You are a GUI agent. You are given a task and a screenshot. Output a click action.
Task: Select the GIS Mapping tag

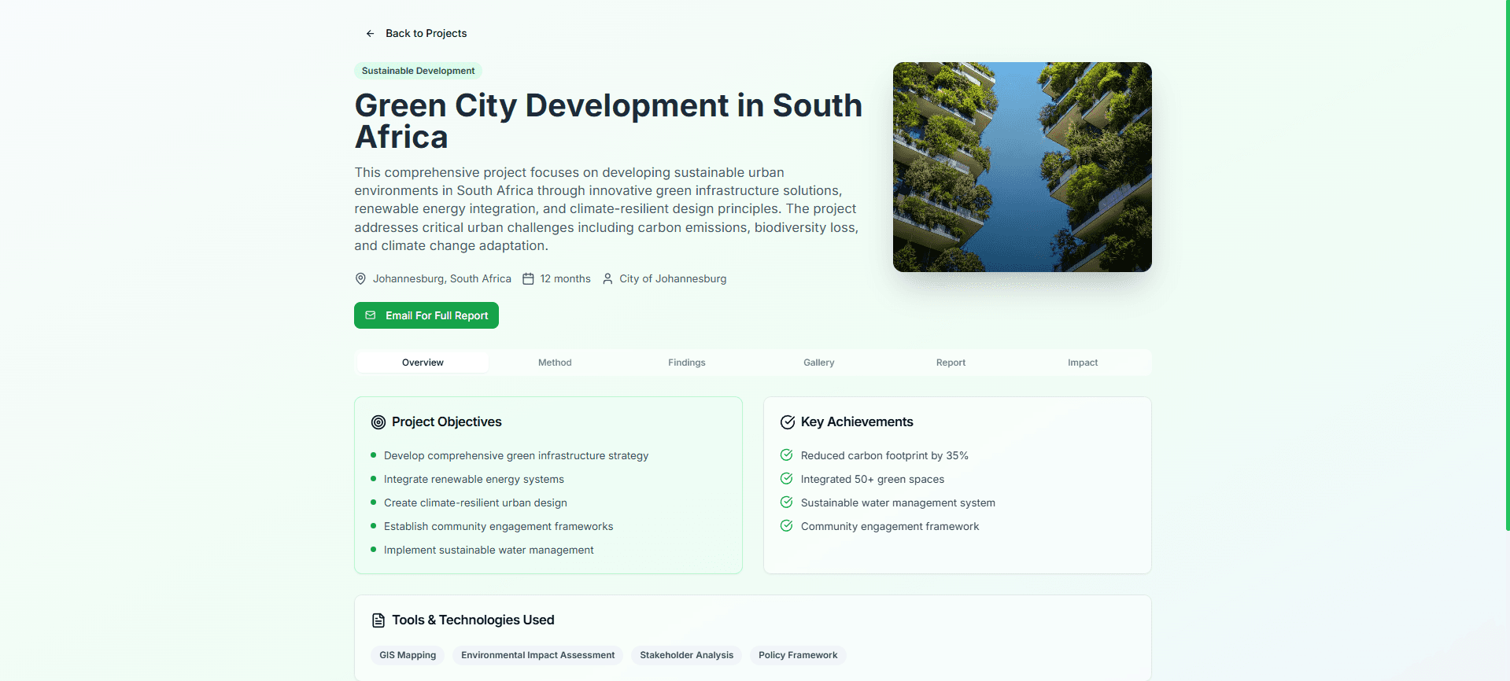click(408, 655)
